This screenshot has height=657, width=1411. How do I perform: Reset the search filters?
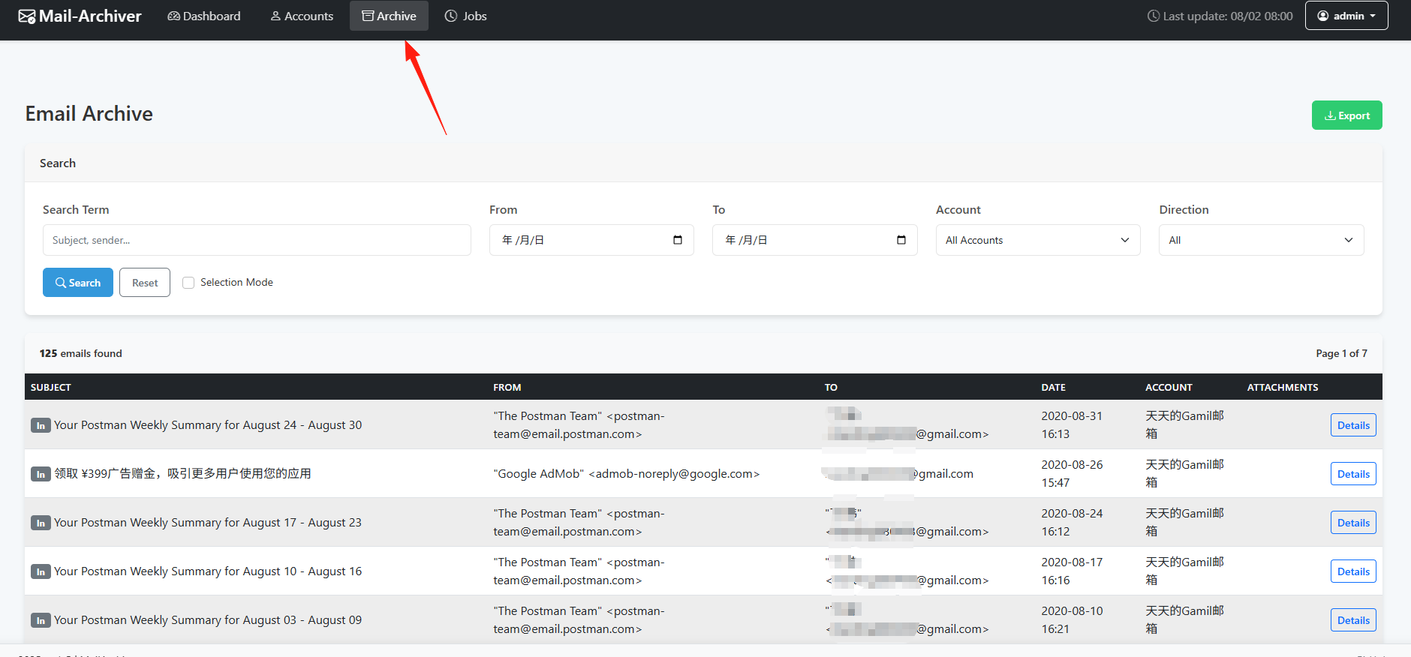click(x=145, y=283)
